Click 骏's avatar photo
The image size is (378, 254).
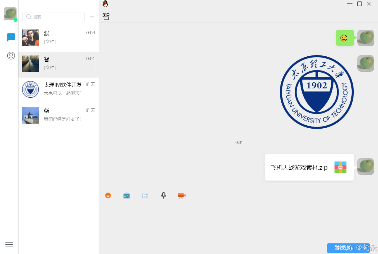30,38
